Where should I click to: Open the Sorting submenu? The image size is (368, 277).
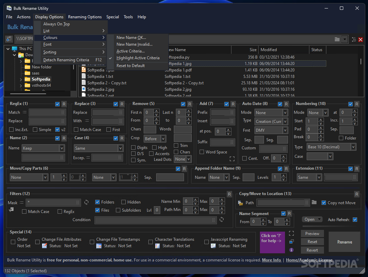pos(70,52)
